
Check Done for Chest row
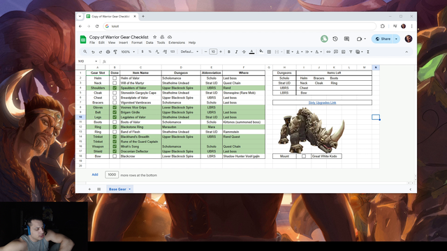tap(115, 98)
